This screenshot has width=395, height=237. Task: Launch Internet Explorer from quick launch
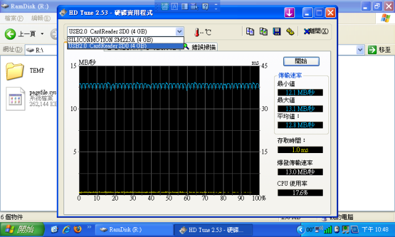(66, 230)
